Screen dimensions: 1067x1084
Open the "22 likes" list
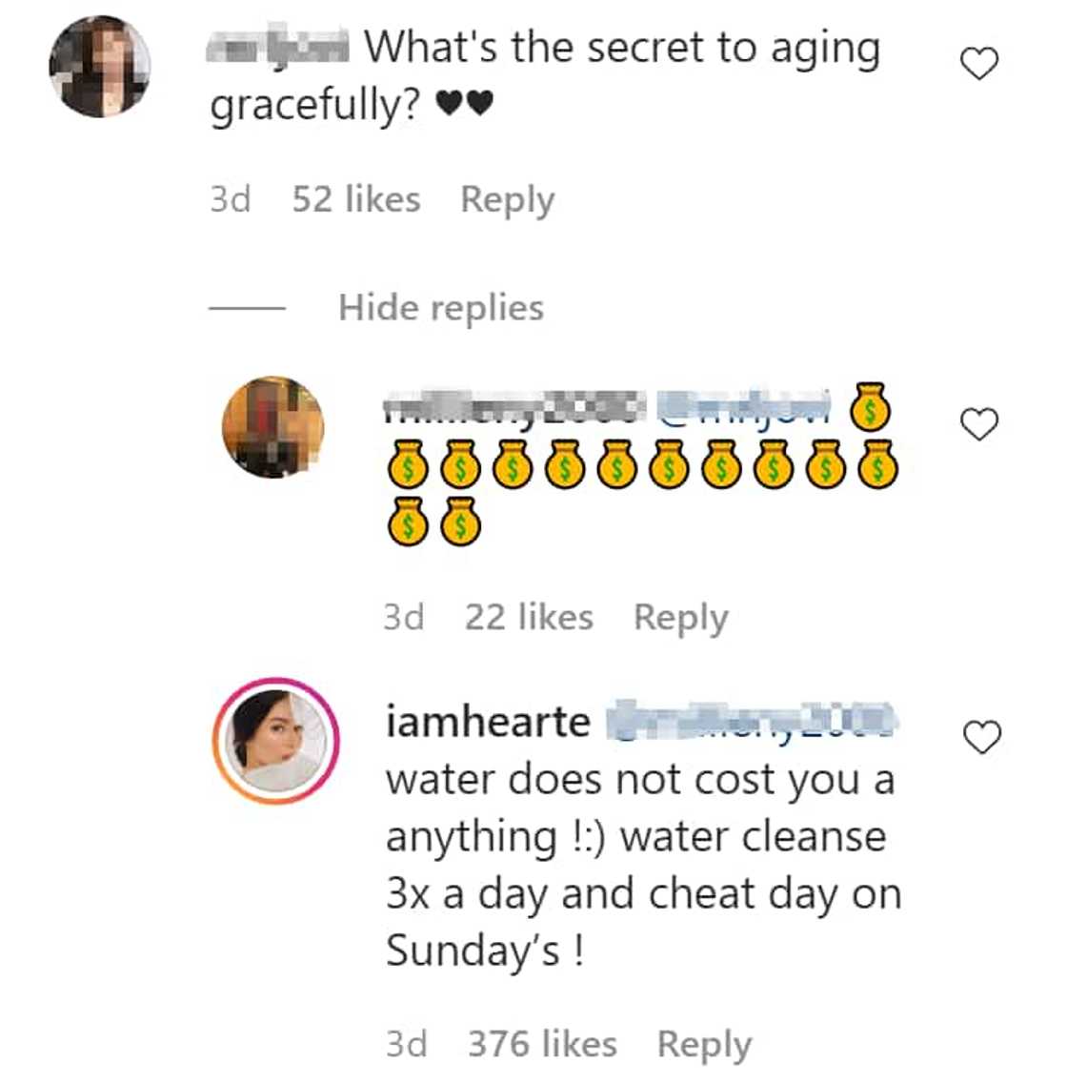tap(529, 618)
